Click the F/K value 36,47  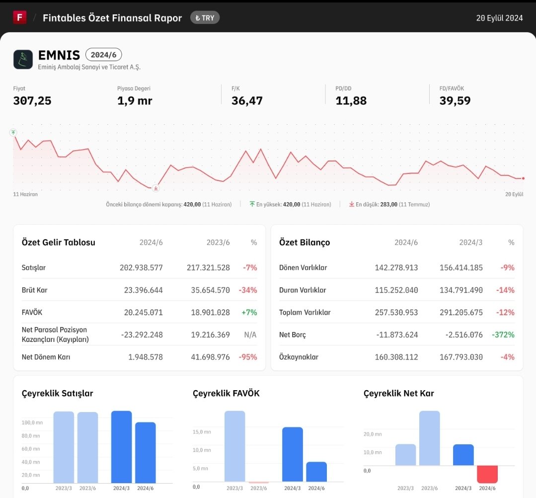coord(247,100)
